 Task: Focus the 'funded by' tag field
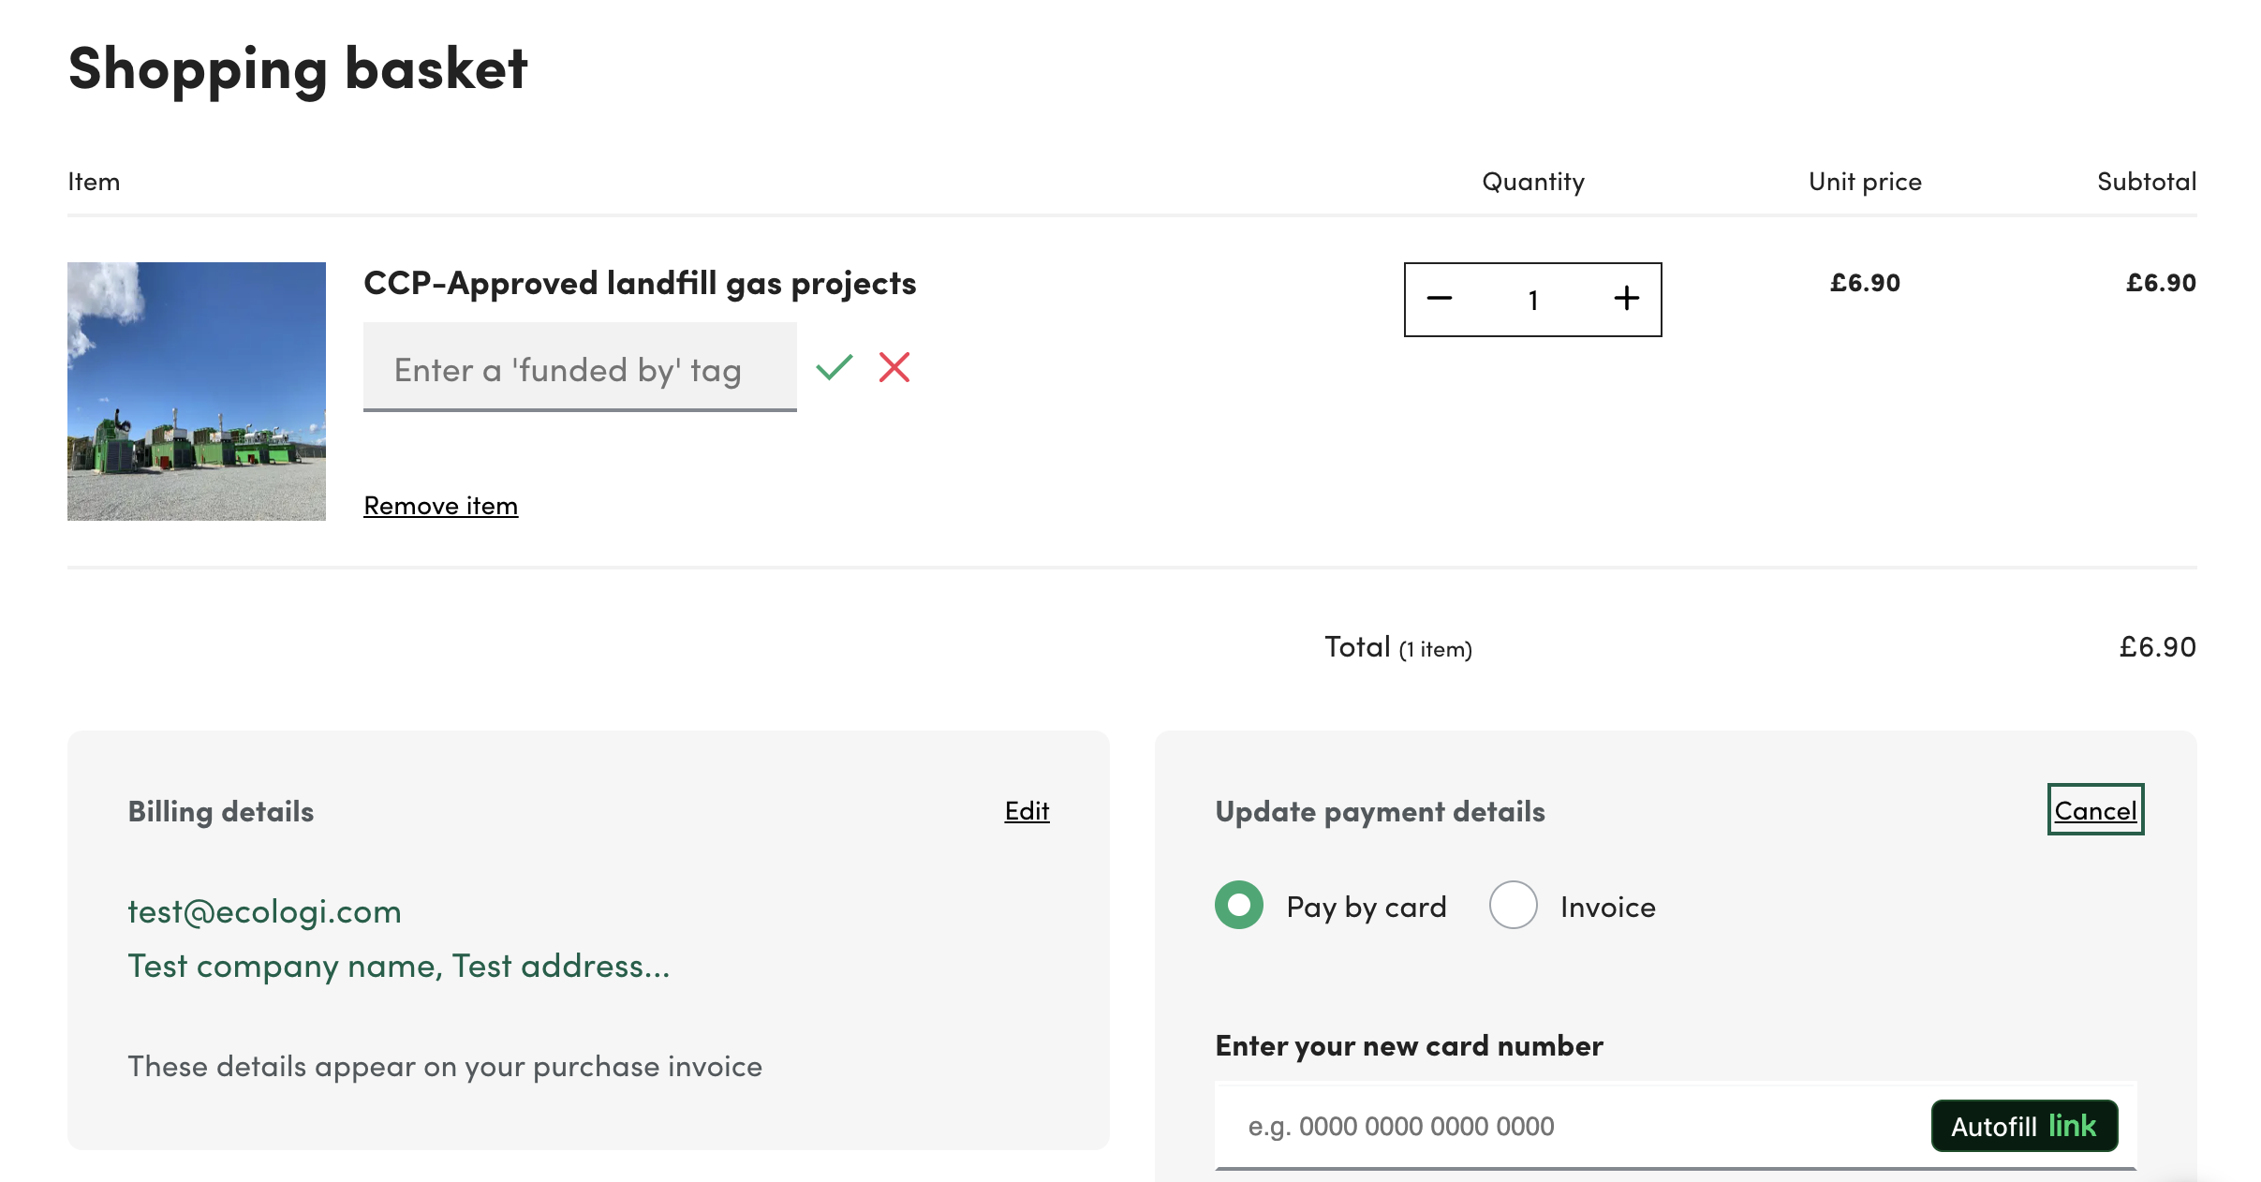pos(579,369)
